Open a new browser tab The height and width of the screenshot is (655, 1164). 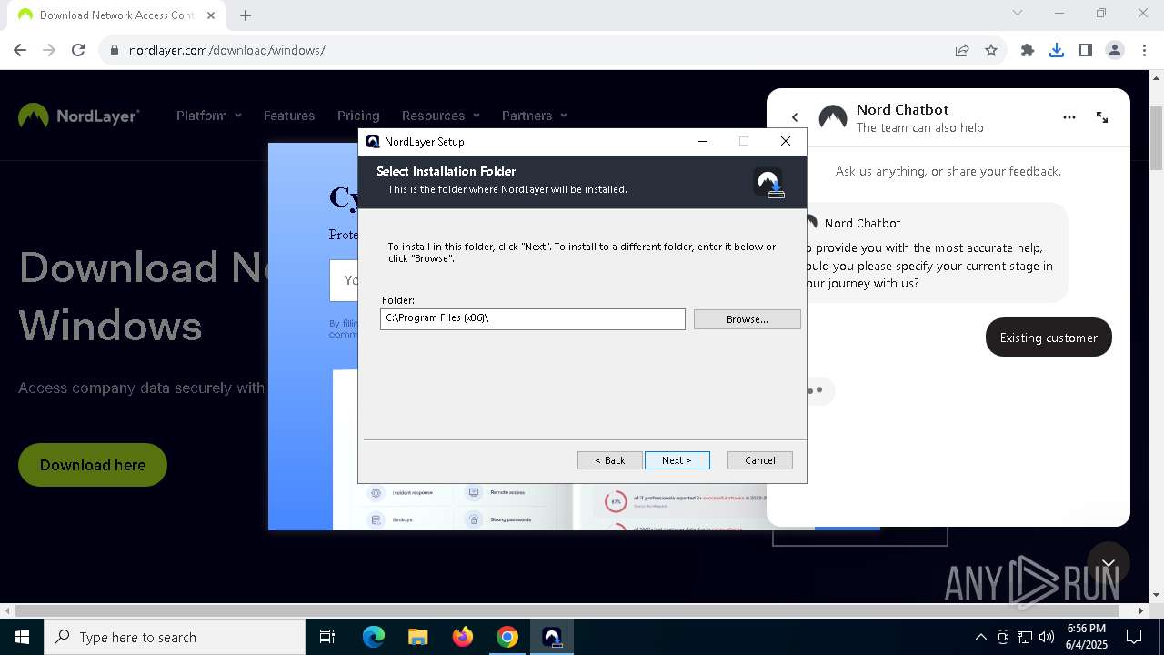(246, 15)
